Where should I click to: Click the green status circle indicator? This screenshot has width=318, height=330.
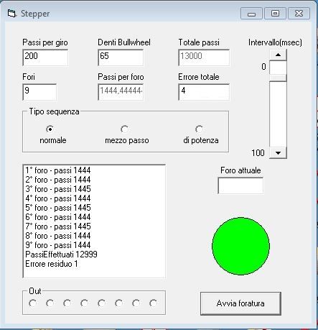240,246
